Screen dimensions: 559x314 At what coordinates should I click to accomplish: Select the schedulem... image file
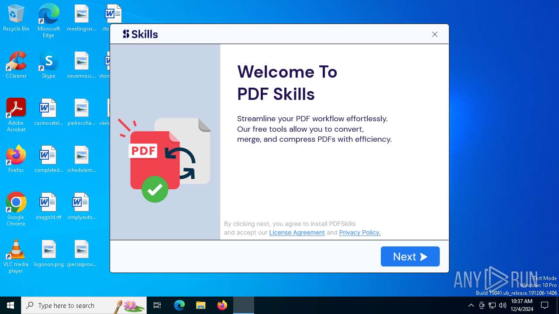(81, 159)
